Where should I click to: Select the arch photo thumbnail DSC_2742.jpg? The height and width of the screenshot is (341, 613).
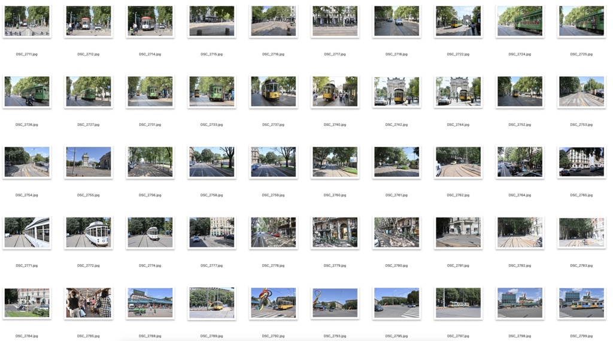(x=396, y=92)
